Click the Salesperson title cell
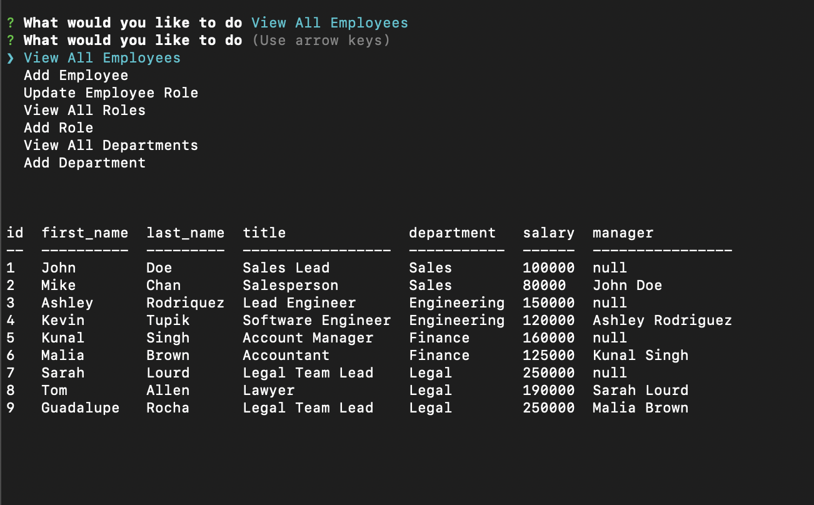This screenshot has height=505, width=814. click(290, 286)
